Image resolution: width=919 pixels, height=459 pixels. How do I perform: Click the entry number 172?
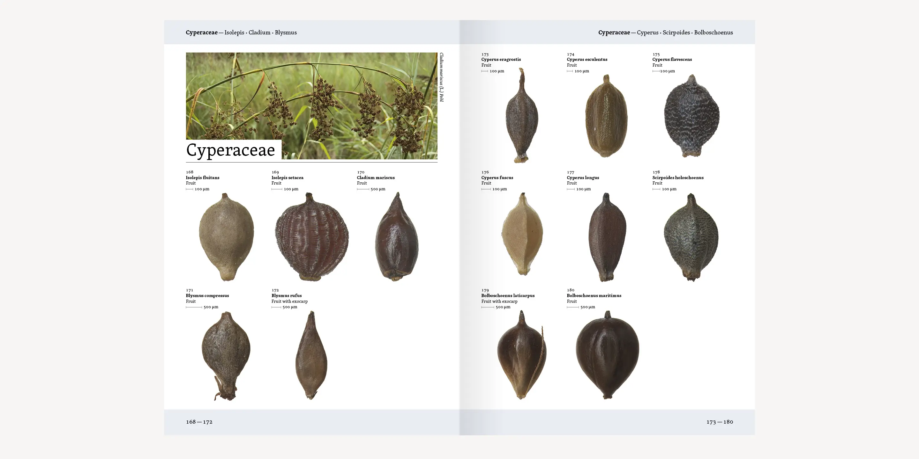(x=275, y=290)
